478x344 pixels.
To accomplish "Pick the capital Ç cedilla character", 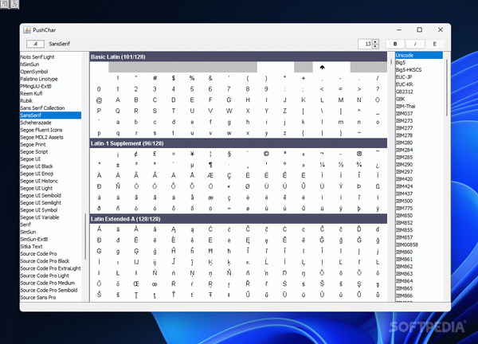I will (229, 175).
